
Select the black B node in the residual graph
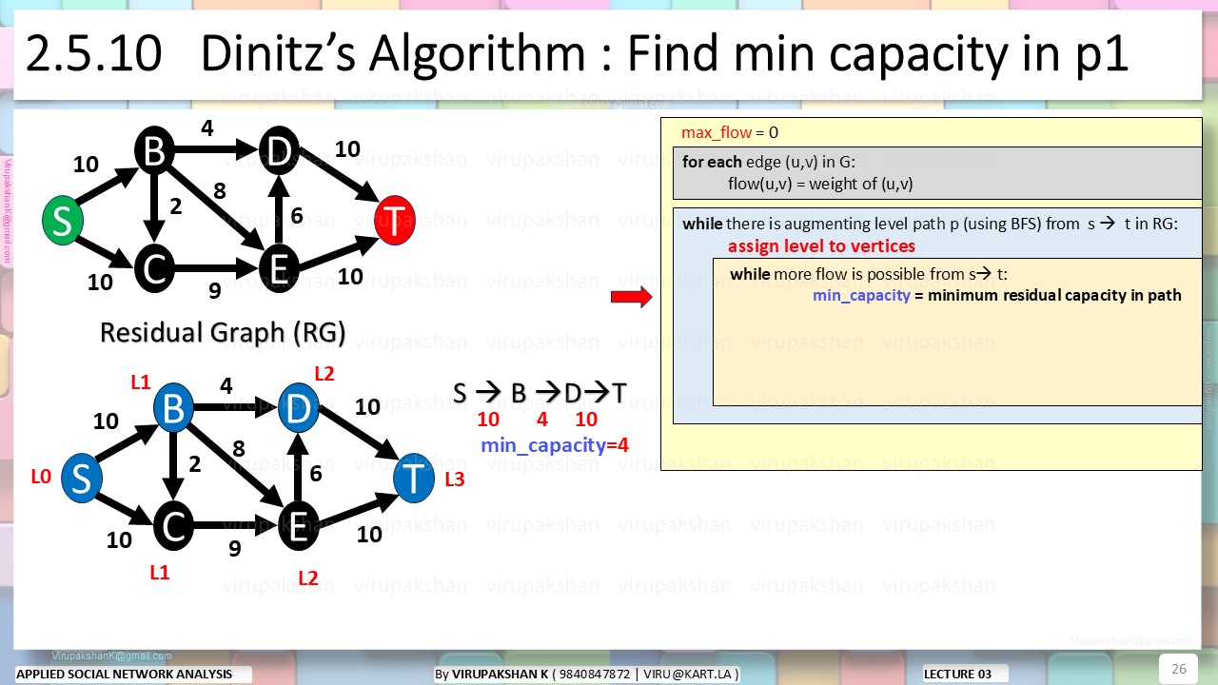(x=155, y=149)
